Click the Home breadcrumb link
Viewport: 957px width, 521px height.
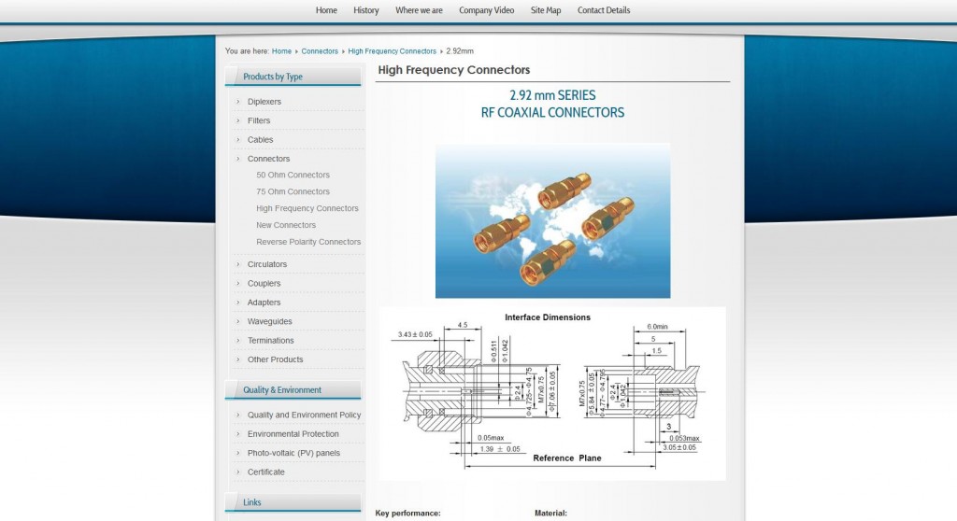[281, 51]
